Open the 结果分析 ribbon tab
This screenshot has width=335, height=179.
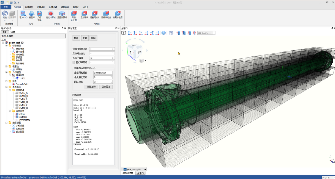click(x=65, y=7)
